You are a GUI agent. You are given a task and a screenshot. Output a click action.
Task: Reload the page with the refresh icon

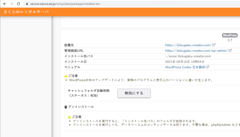point(18,4)
